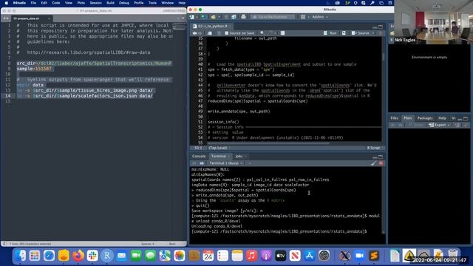Click the write_anndata(spe, out_path) line 49

coord(239,112)
